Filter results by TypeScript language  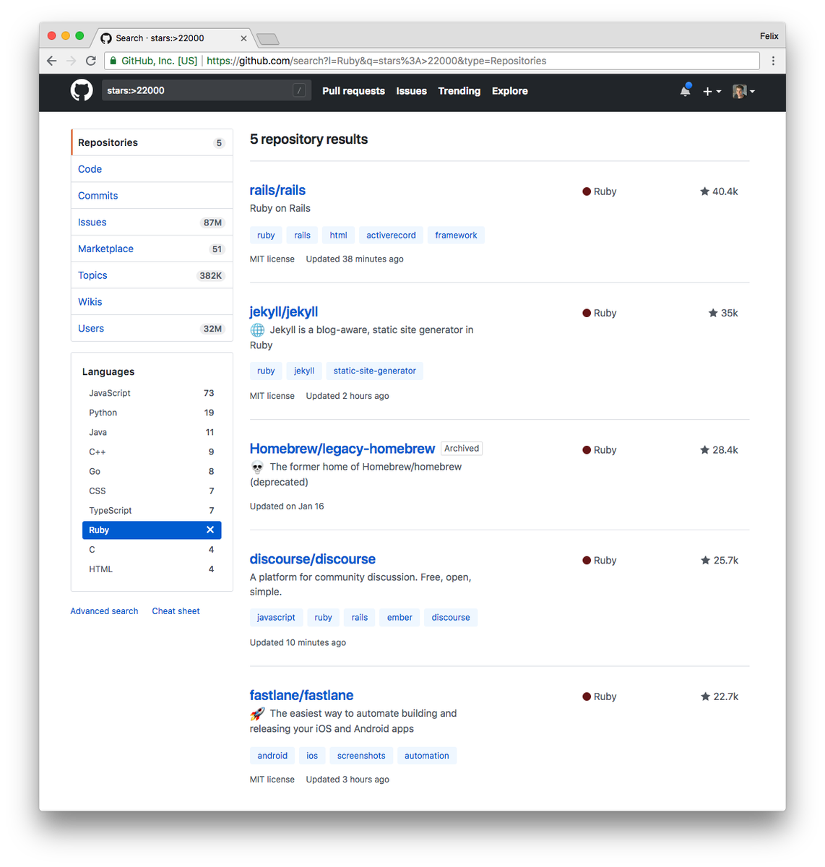click(x=152, y=510)
